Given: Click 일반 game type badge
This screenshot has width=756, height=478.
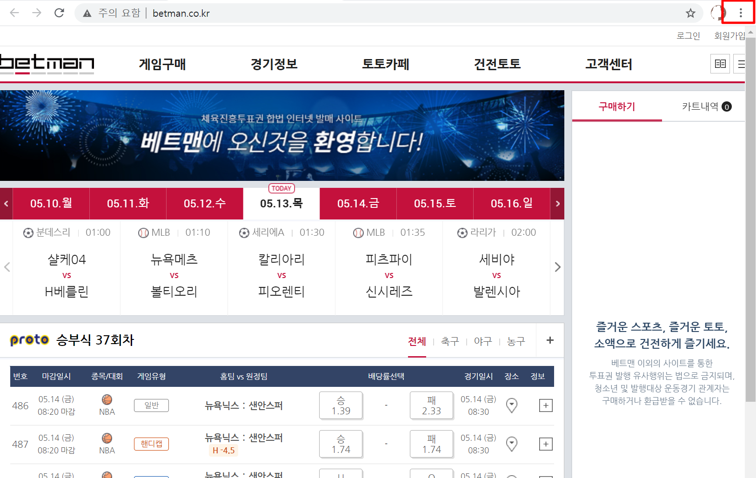Looking at the screenshot, I should pyautogui.click(x=151, y=405).
